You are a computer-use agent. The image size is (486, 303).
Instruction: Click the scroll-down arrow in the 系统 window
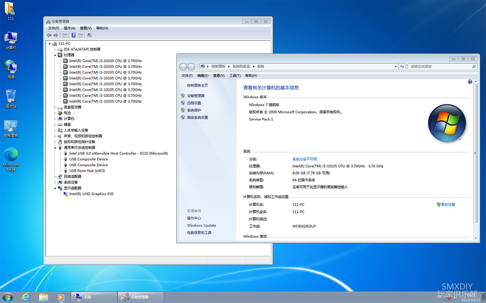(475, 238)
